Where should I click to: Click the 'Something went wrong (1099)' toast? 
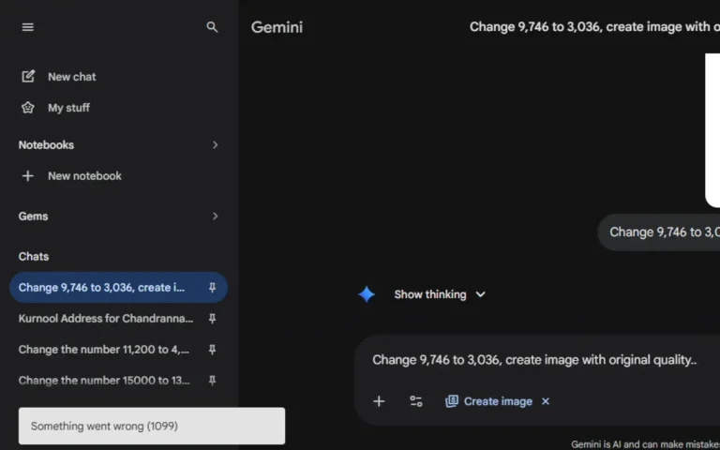click(152, 427)
